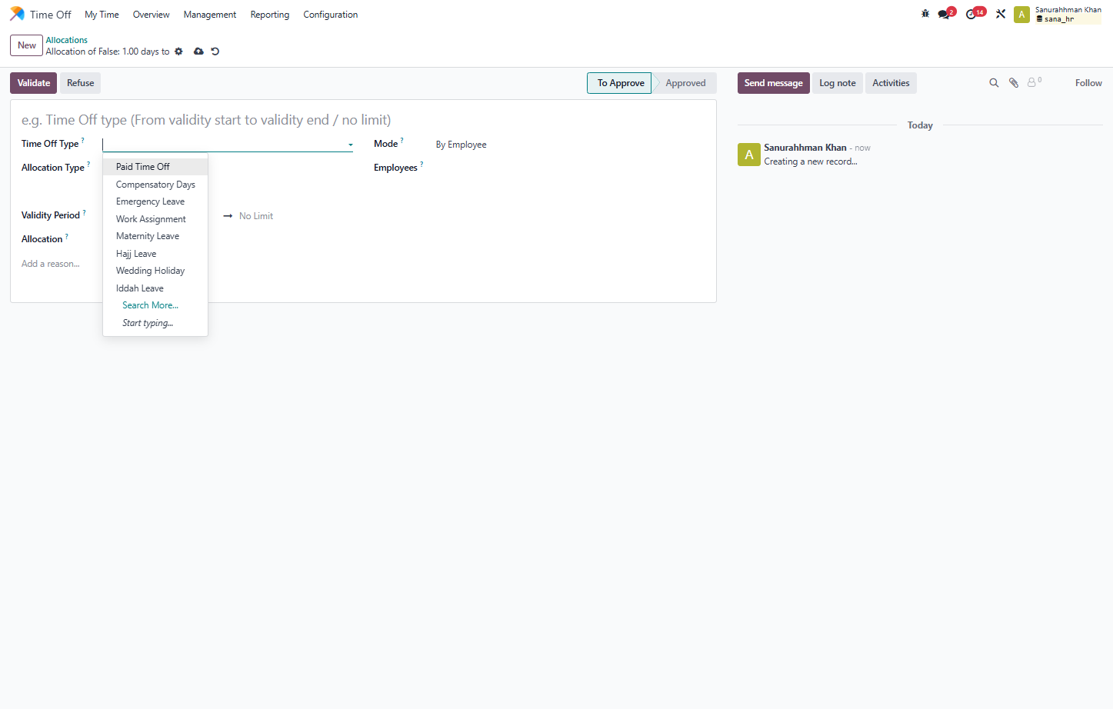
Task: Open the My Time menu
Action: click(102, 15)
